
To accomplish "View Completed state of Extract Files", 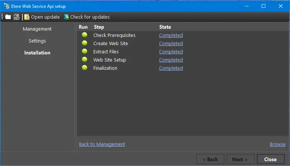I will click(x=171, y=52).
